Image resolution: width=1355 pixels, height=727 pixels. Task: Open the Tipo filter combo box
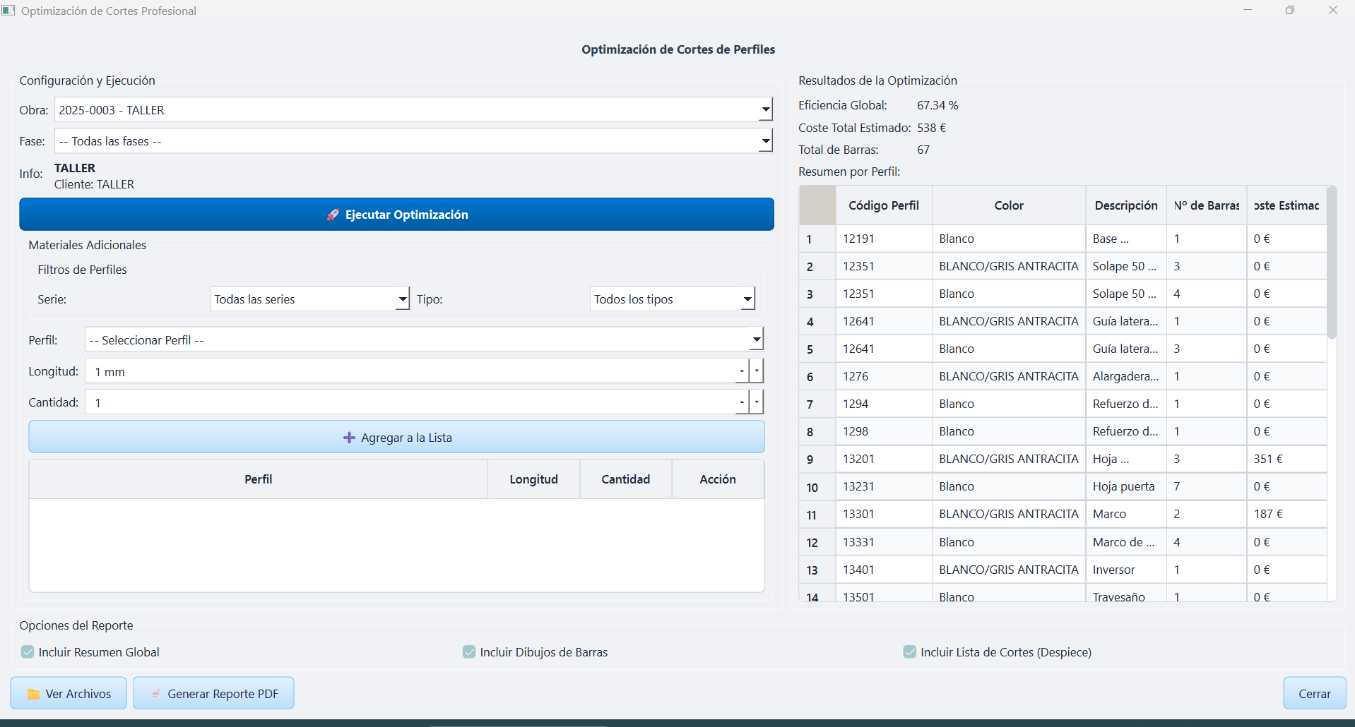(747, 299)
